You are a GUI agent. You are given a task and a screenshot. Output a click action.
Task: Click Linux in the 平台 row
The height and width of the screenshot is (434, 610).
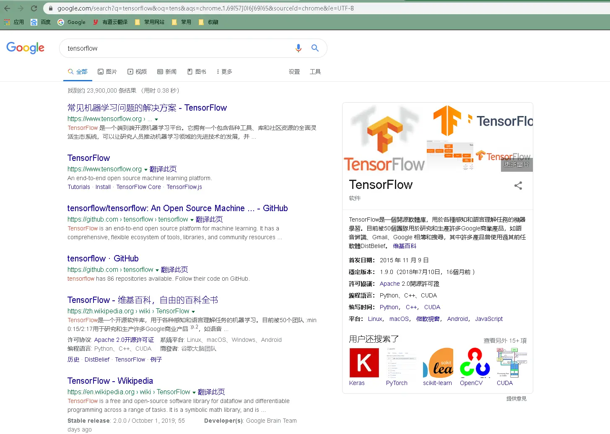pyautogui.click(x=375, y=319)
